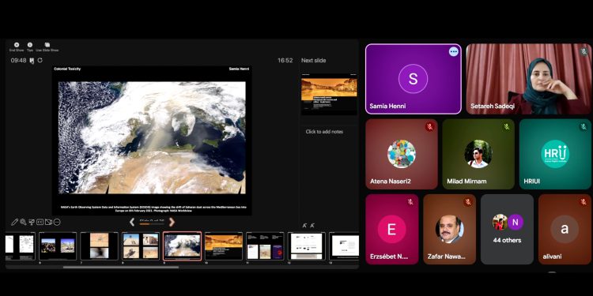Viewport: 593px width, 296px height.
Task: Click the muted mic icon on Setareh Sadeqi's tile
Action: (584, 51)
